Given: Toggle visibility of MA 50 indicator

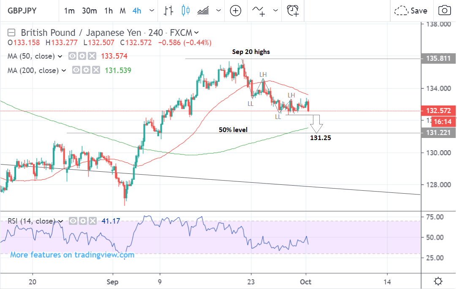Looking at the screenshot, I should [73, 56].
